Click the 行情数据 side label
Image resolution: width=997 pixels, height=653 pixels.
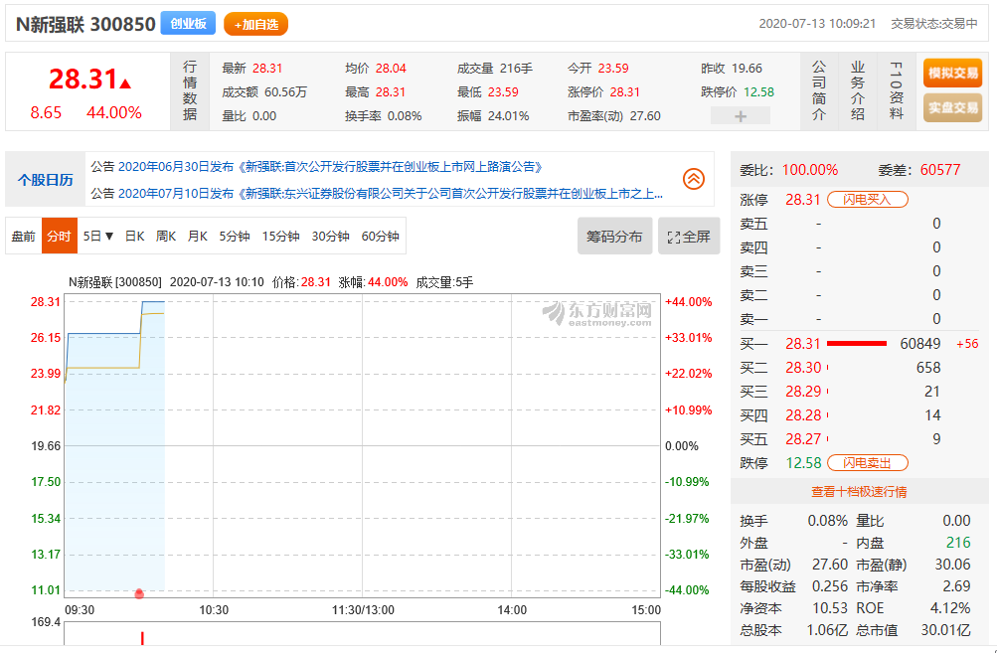[x=190, y=90]
